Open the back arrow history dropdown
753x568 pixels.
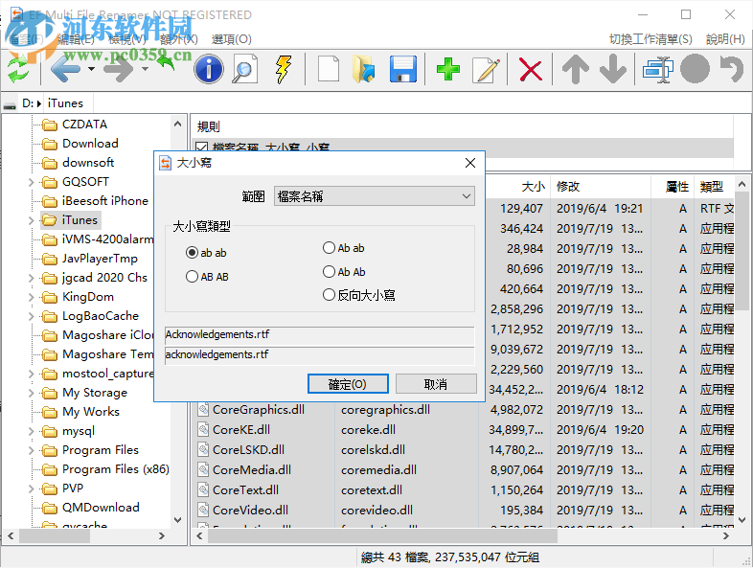pos(91,69)
